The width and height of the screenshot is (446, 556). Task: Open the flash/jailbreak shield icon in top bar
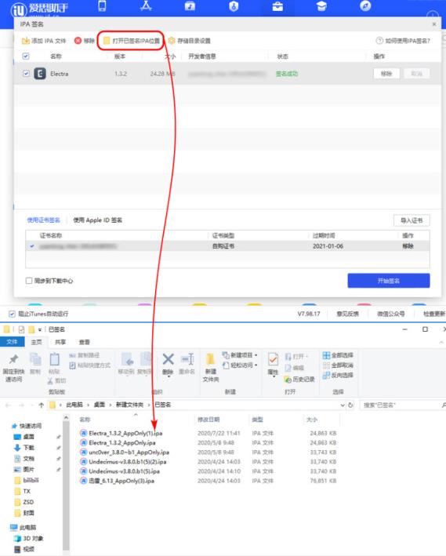(x=234, y=6)
